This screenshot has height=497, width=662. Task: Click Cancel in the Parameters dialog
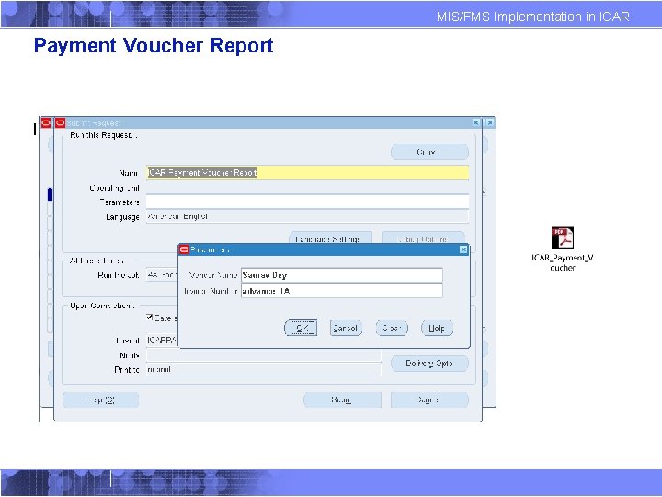point(346,328)
